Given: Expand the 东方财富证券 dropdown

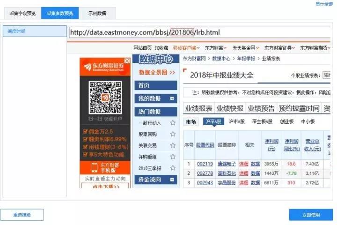Looking at the screenshot, I should tap(279, 48).
